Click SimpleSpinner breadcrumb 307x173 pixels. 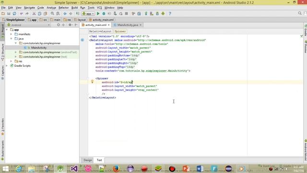[x=13, y=20]
